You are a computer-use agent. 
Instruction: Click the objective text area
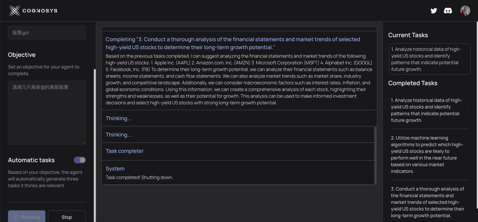[47, 113]
